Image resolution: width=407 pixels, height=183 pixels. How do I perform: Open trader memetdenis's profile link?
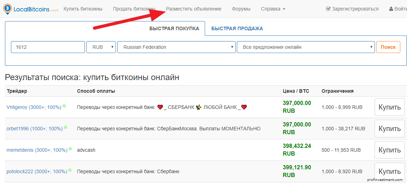pos(37,150)
